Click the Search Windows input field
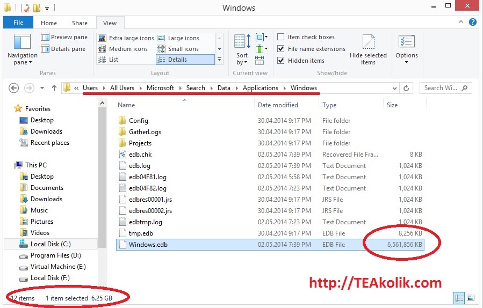The image size is (483, 308). point(445,88)
